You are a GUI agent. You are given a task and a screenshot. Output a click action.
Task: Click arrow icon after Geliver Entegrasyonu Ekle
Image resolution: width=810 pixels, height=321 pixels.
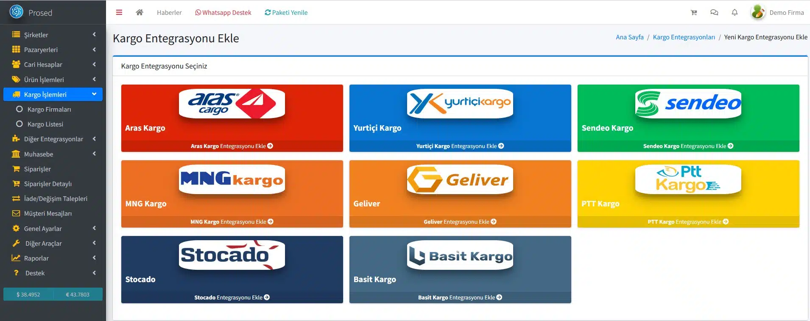(494, 222)
